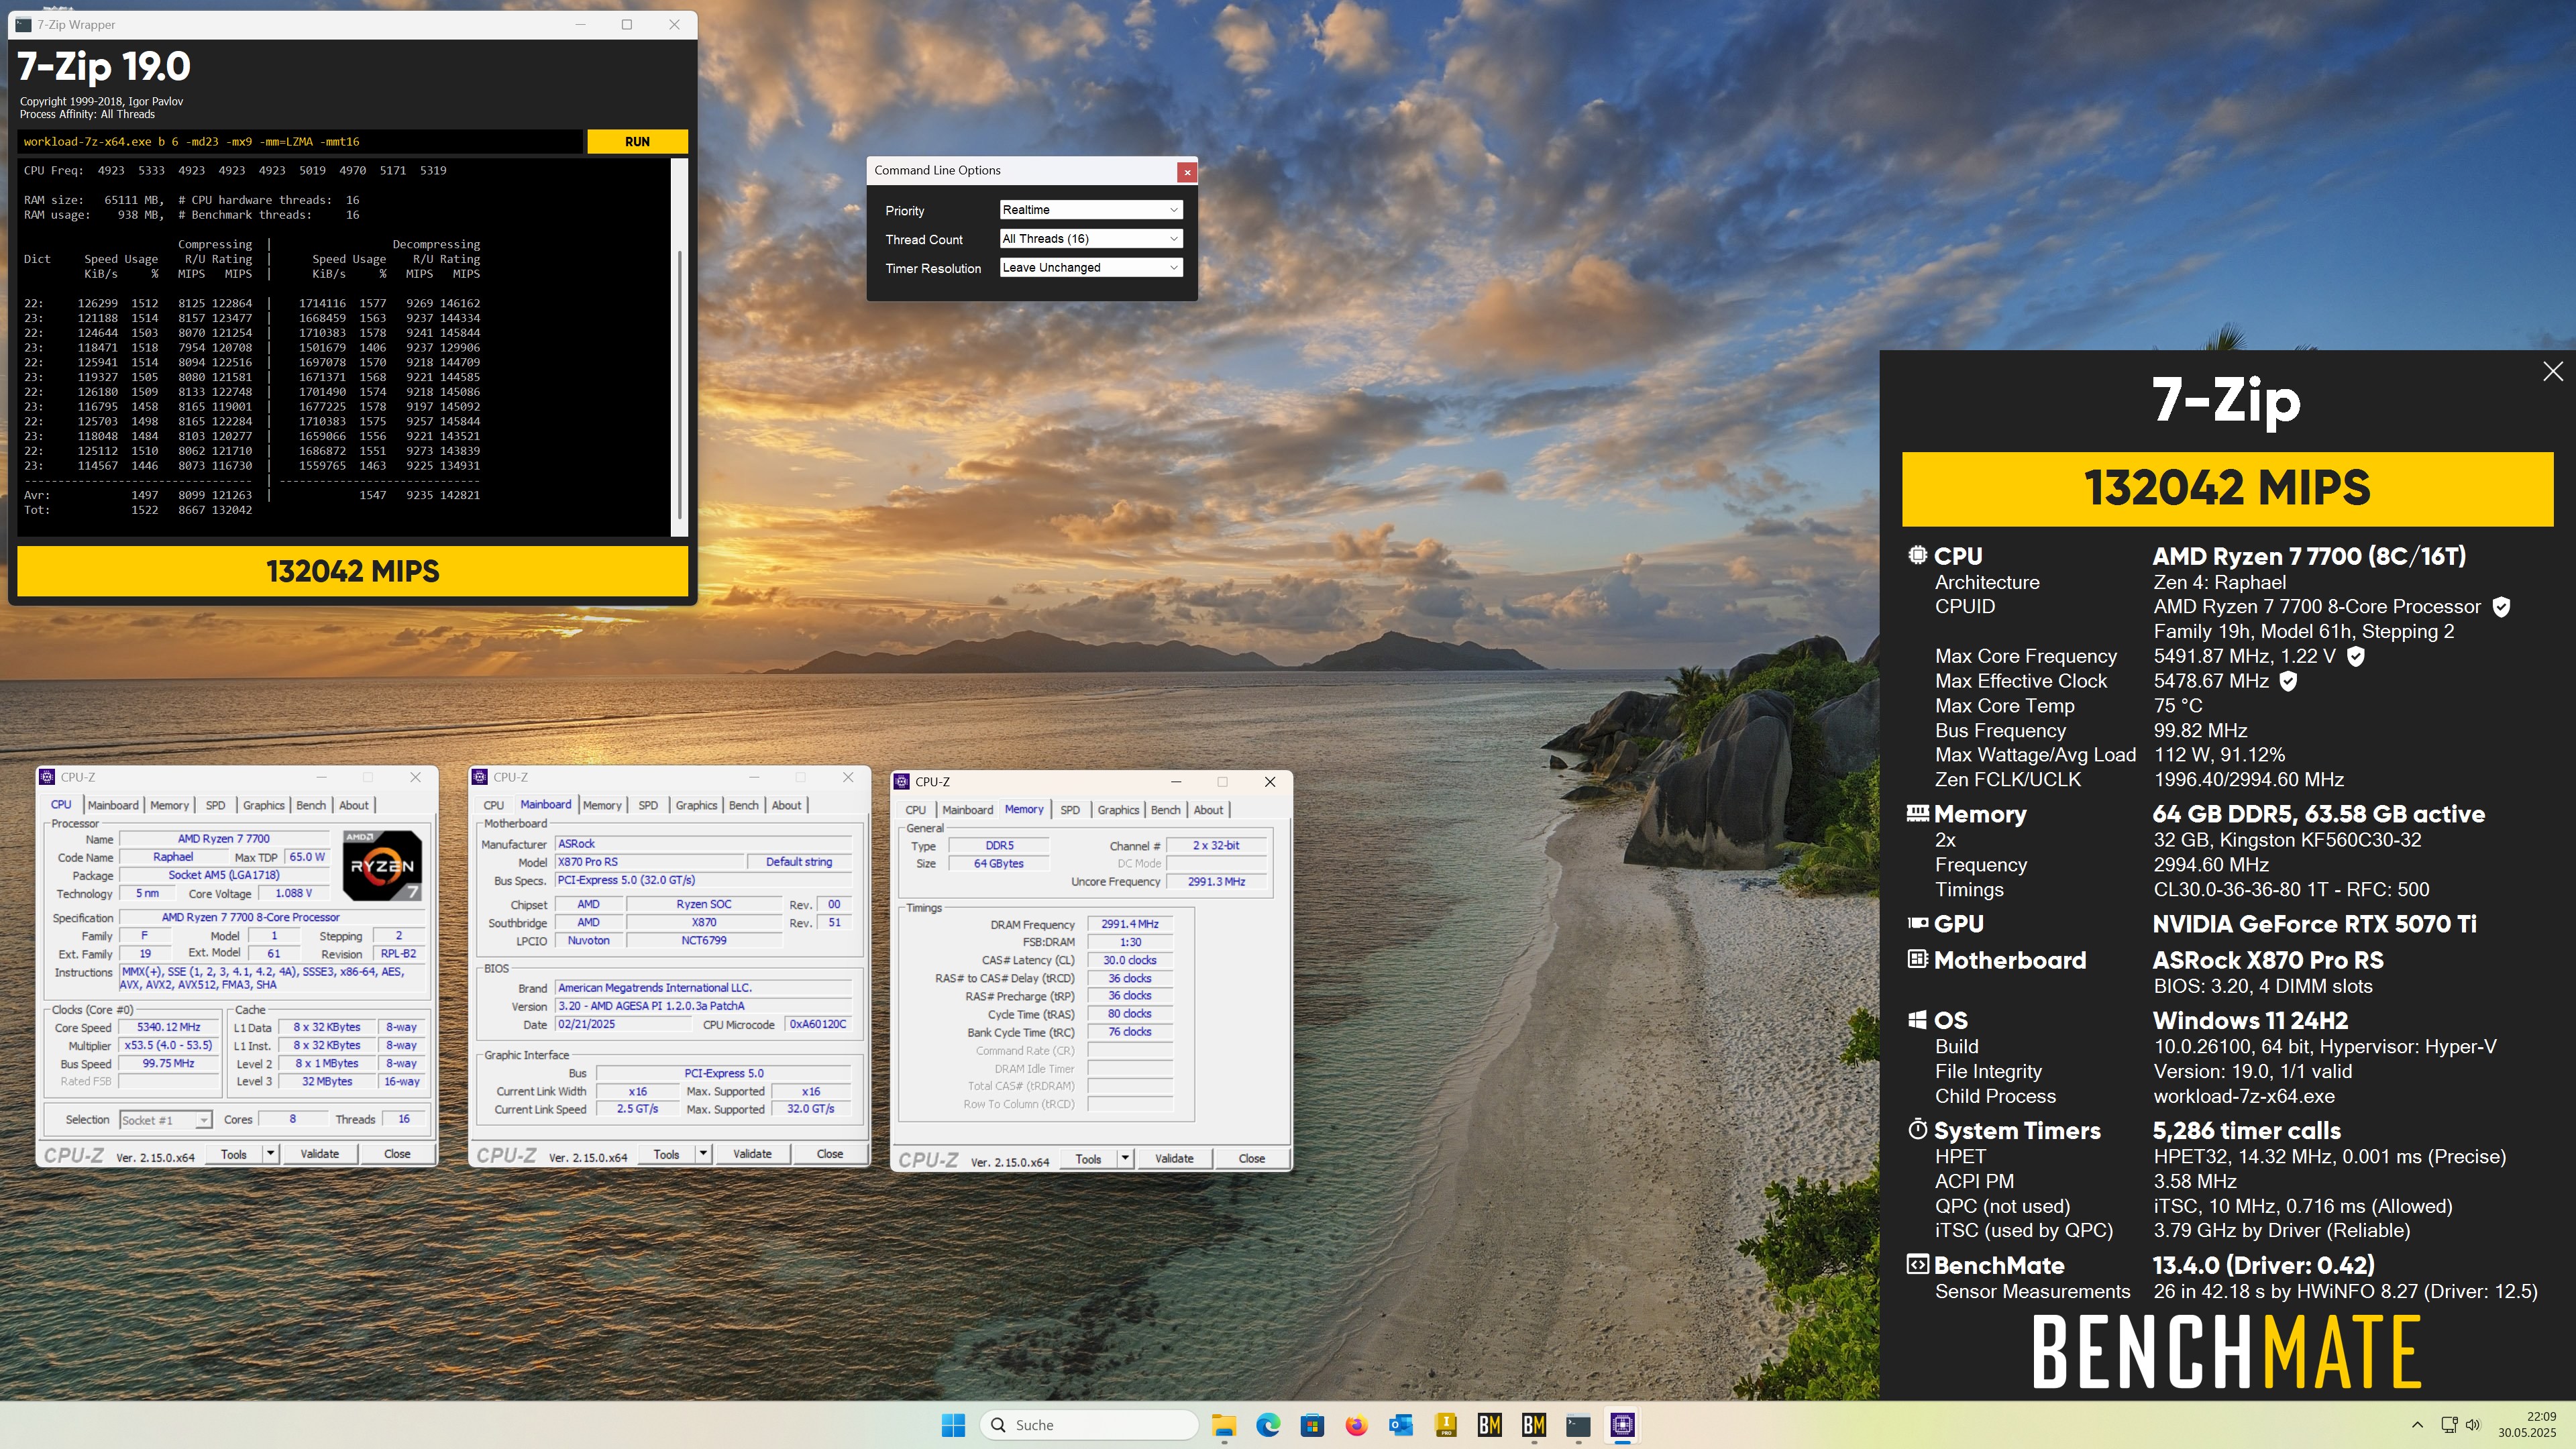
Task: Open File Explorer from the taskbar
Action: tap(1224, 1425)
